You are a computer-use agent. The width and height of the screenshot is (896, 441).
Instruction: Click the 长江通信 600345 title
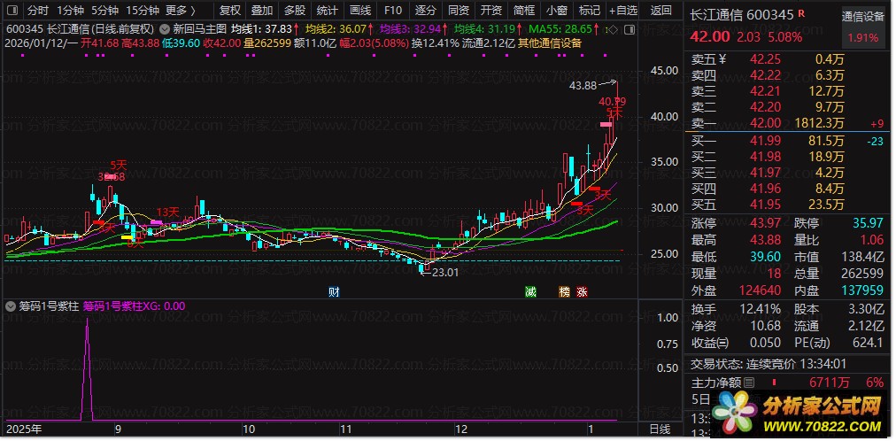pos(742,15)
